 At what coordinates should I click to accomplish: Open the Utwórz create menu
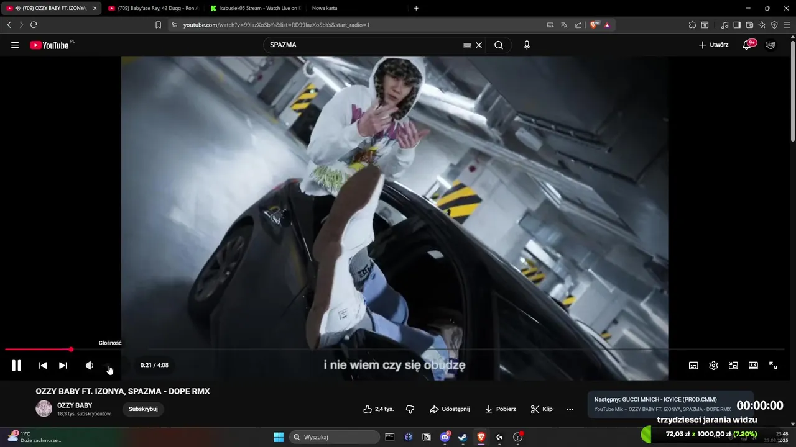point(713,45)
